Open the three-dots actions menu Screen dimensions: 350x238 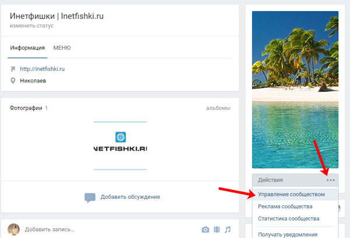point(331,180)
